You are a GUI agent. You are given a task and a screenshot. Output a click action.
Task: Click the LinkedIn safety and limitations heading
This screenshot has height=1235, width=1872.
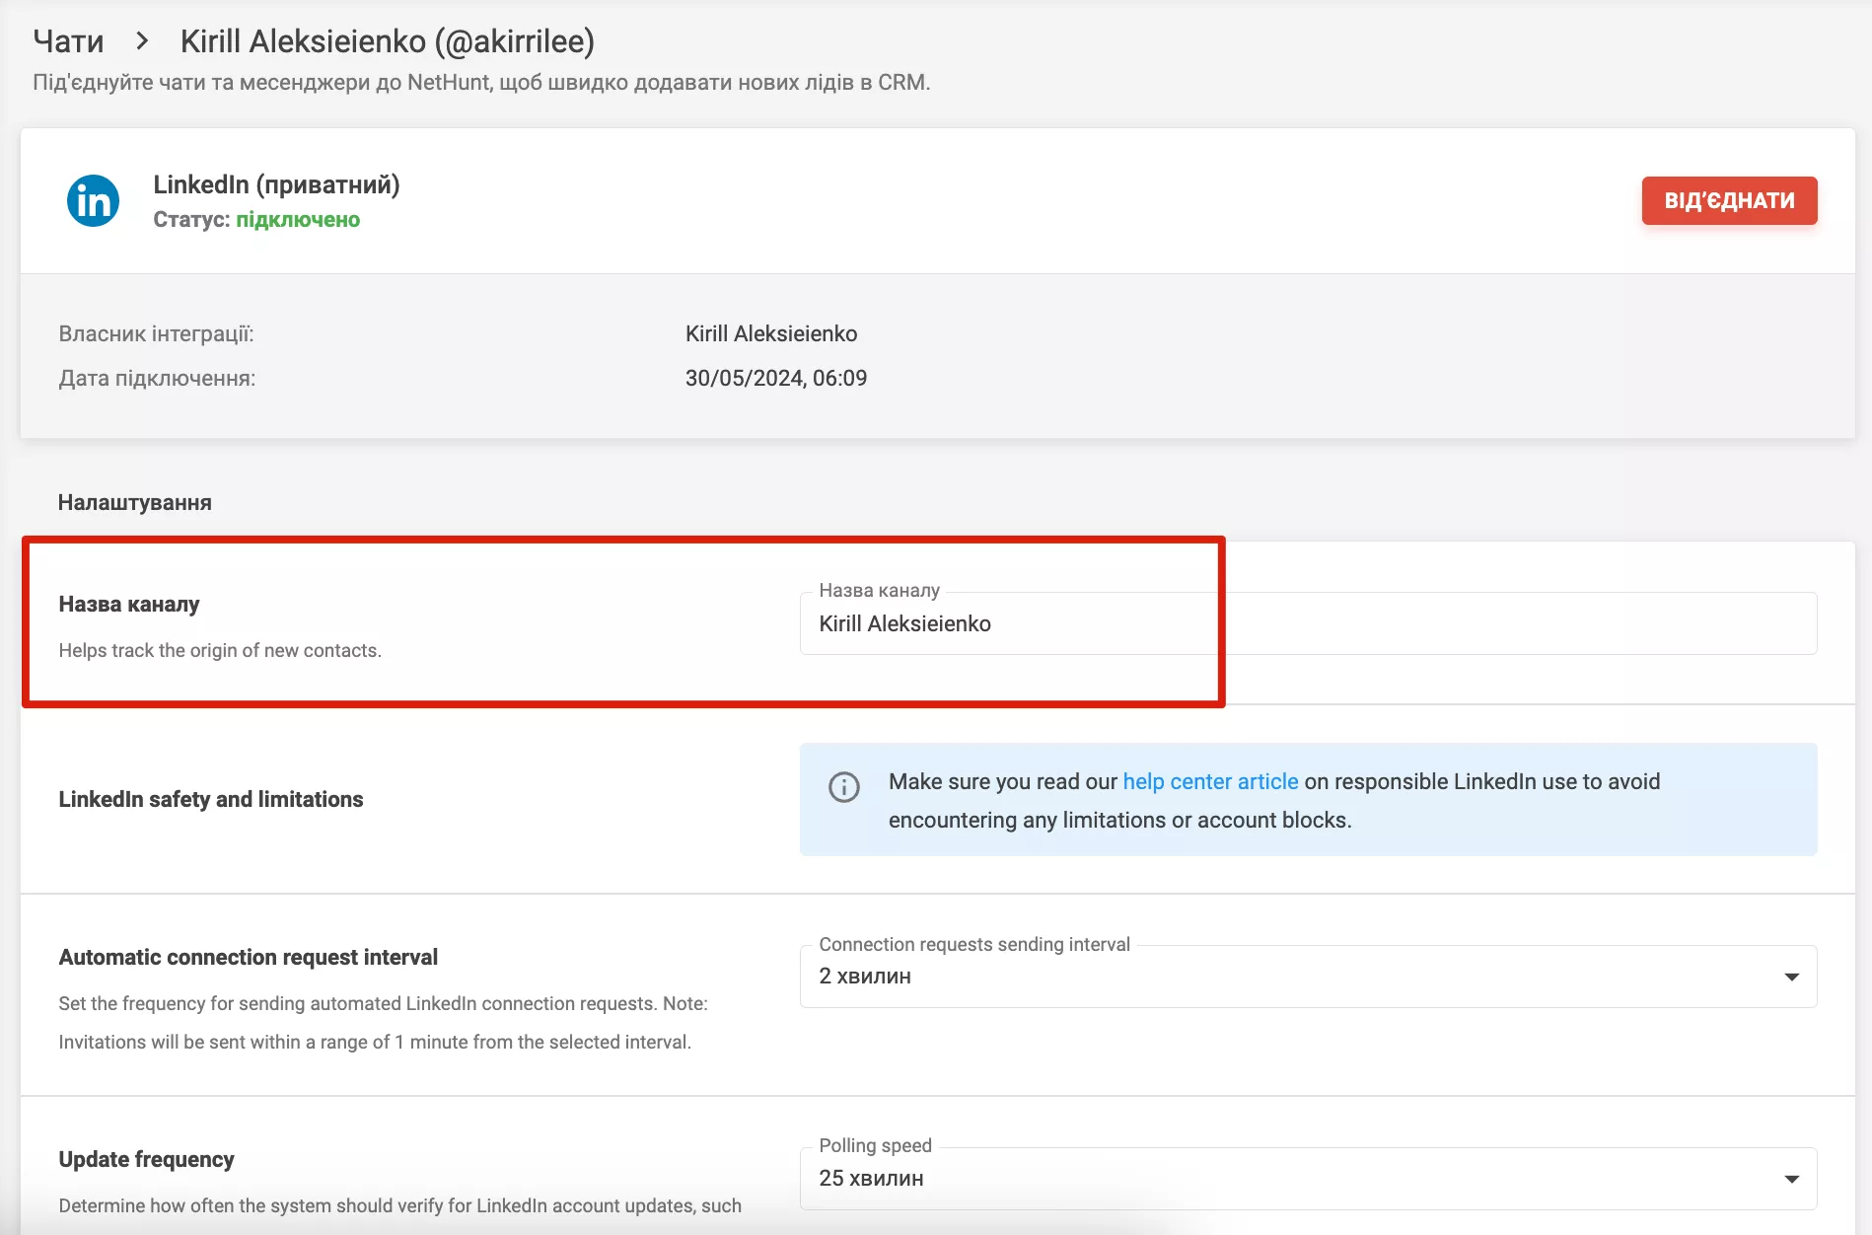tap(211, 799)
